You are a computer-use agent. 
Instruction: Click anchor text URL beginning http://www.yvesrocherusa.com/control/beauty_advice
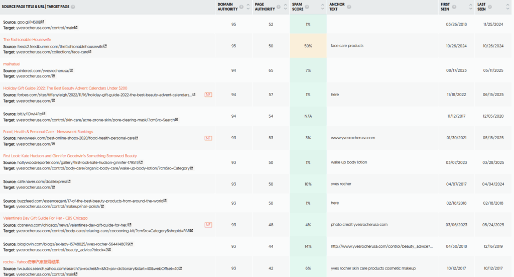point(381,246)
